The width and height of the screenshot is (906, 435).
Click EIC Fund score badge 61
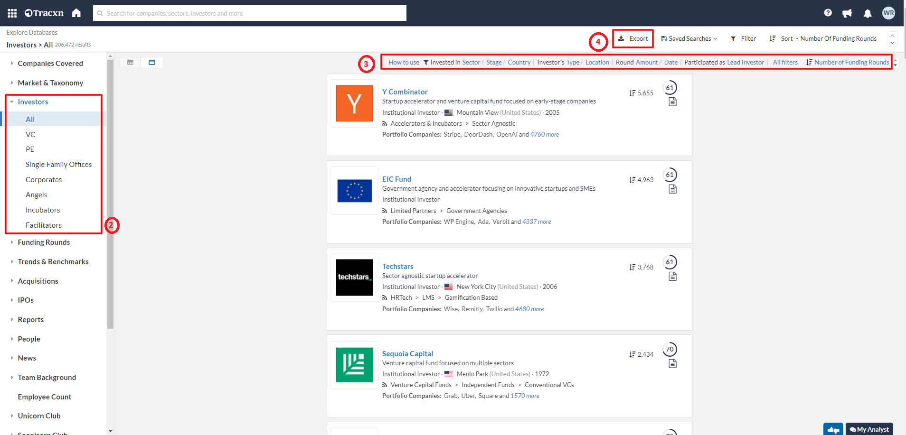click(x=670, y=175)
